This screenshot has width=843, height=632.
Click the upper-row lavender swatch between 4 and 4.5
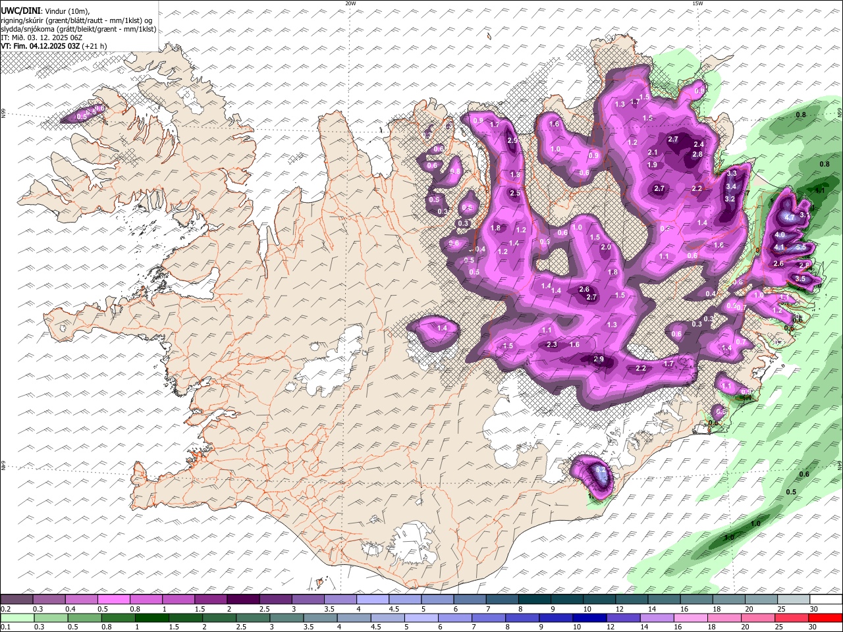tap(371, 599)
